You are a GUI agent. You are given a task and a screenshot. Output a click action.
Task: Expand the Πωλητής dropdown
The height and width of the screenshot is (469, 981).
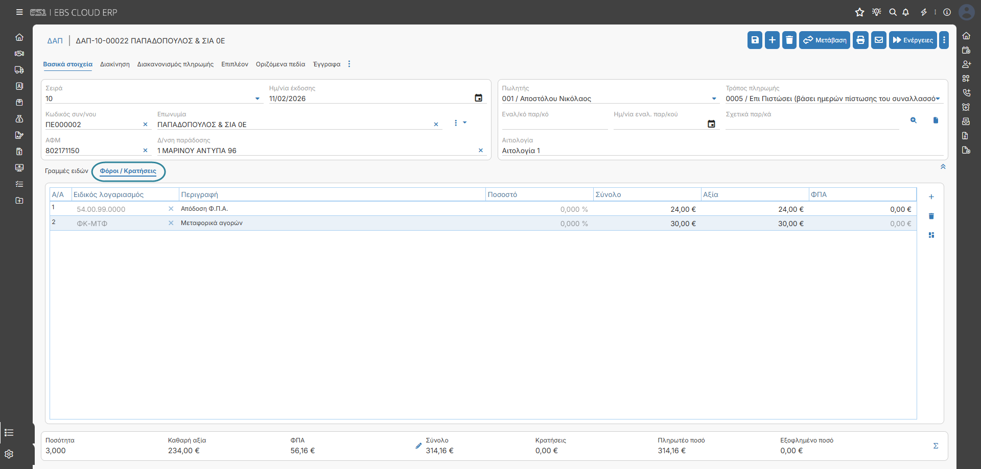coord(714,99)
